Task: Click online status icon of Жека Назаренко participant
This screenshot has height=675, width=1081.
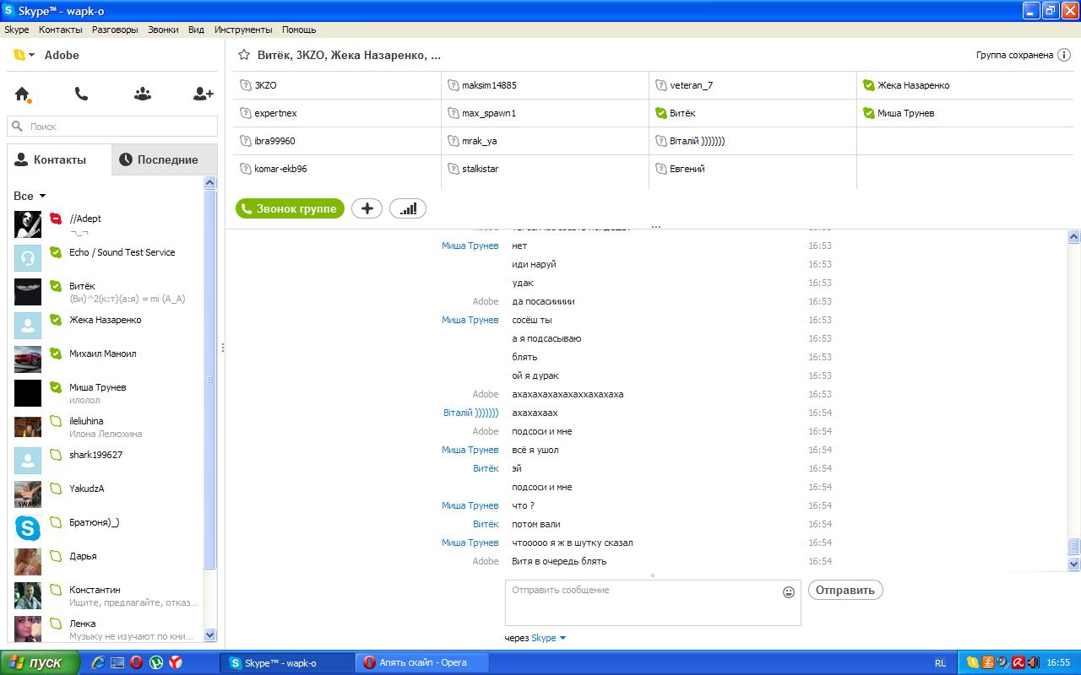Action: (x=869, y=85)
